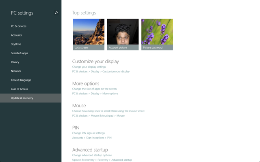Click Change advanced startup options
Screen dimensions: 260x162
point(92,155)
